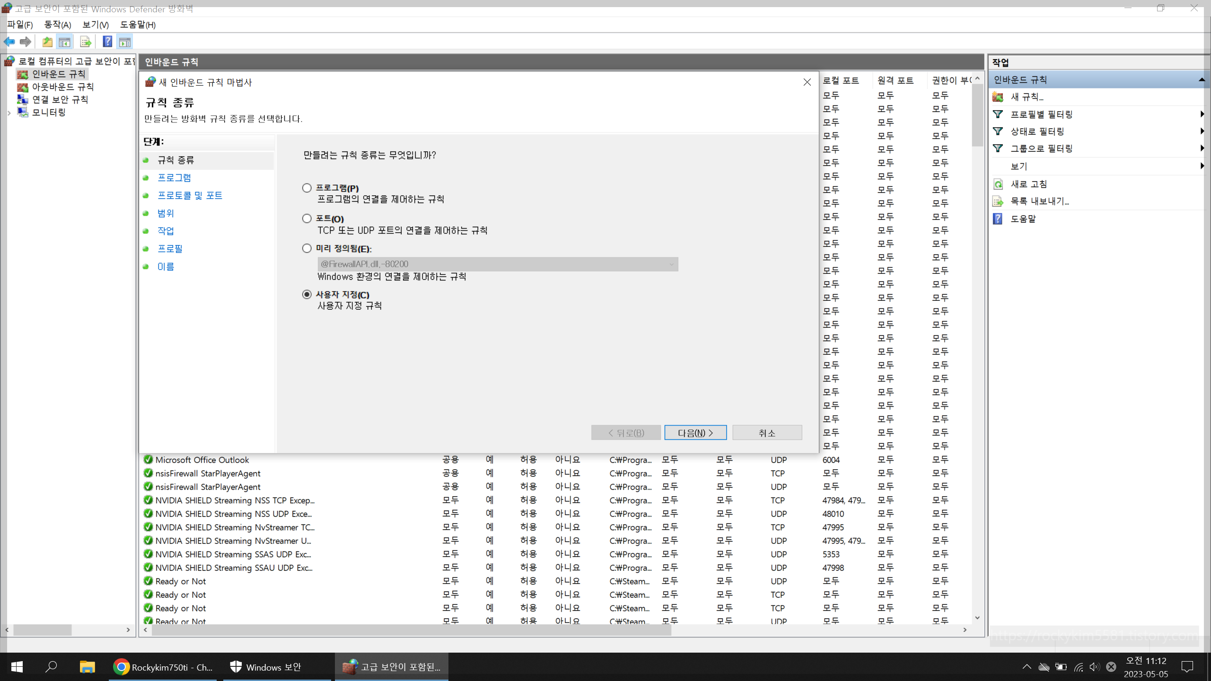Viewport: 1211px width, 681px height.
Task: Click the 도움말 help icon in actions
Action: 998,218
